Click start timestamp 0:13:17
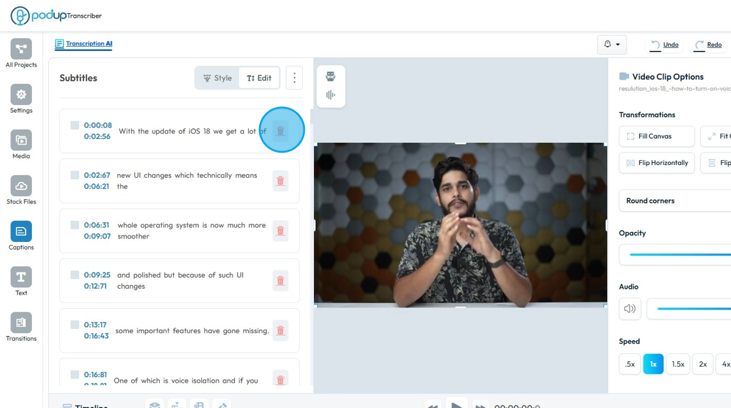Viewport: 731px width, 408px height. [95, 325]
